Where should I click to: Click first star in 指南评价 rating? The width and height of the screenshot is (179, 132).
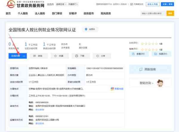tap(142, 50)
